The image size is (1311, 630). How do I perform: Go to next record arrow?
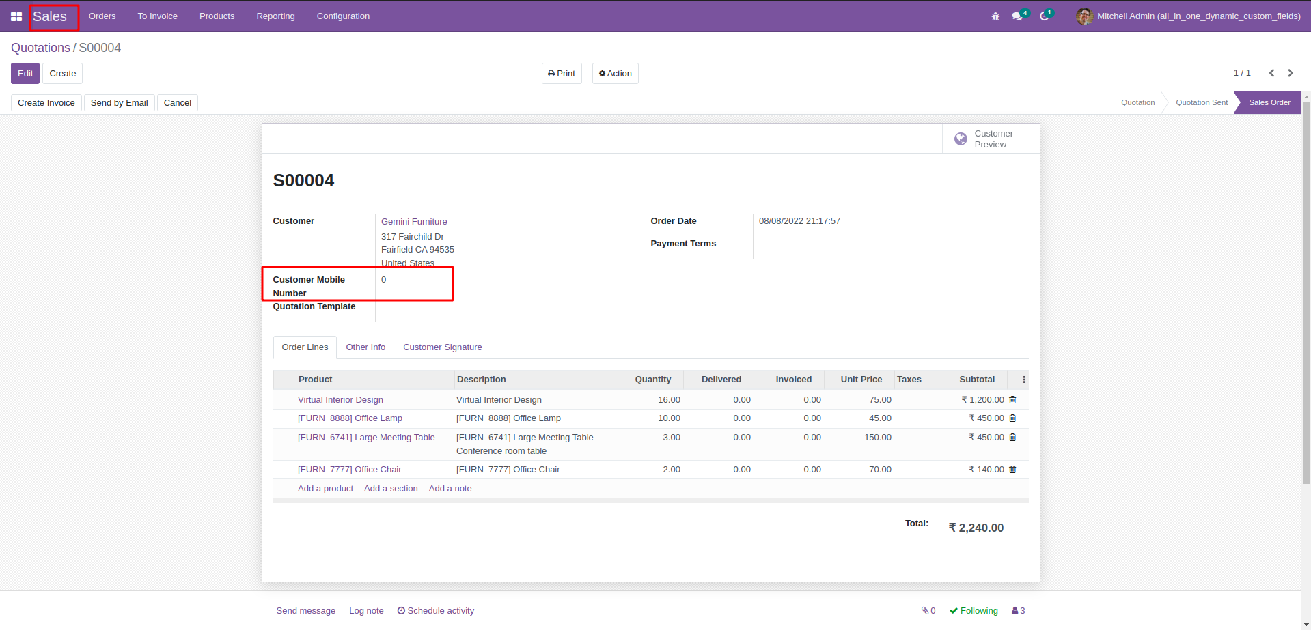click(1291, 73)
